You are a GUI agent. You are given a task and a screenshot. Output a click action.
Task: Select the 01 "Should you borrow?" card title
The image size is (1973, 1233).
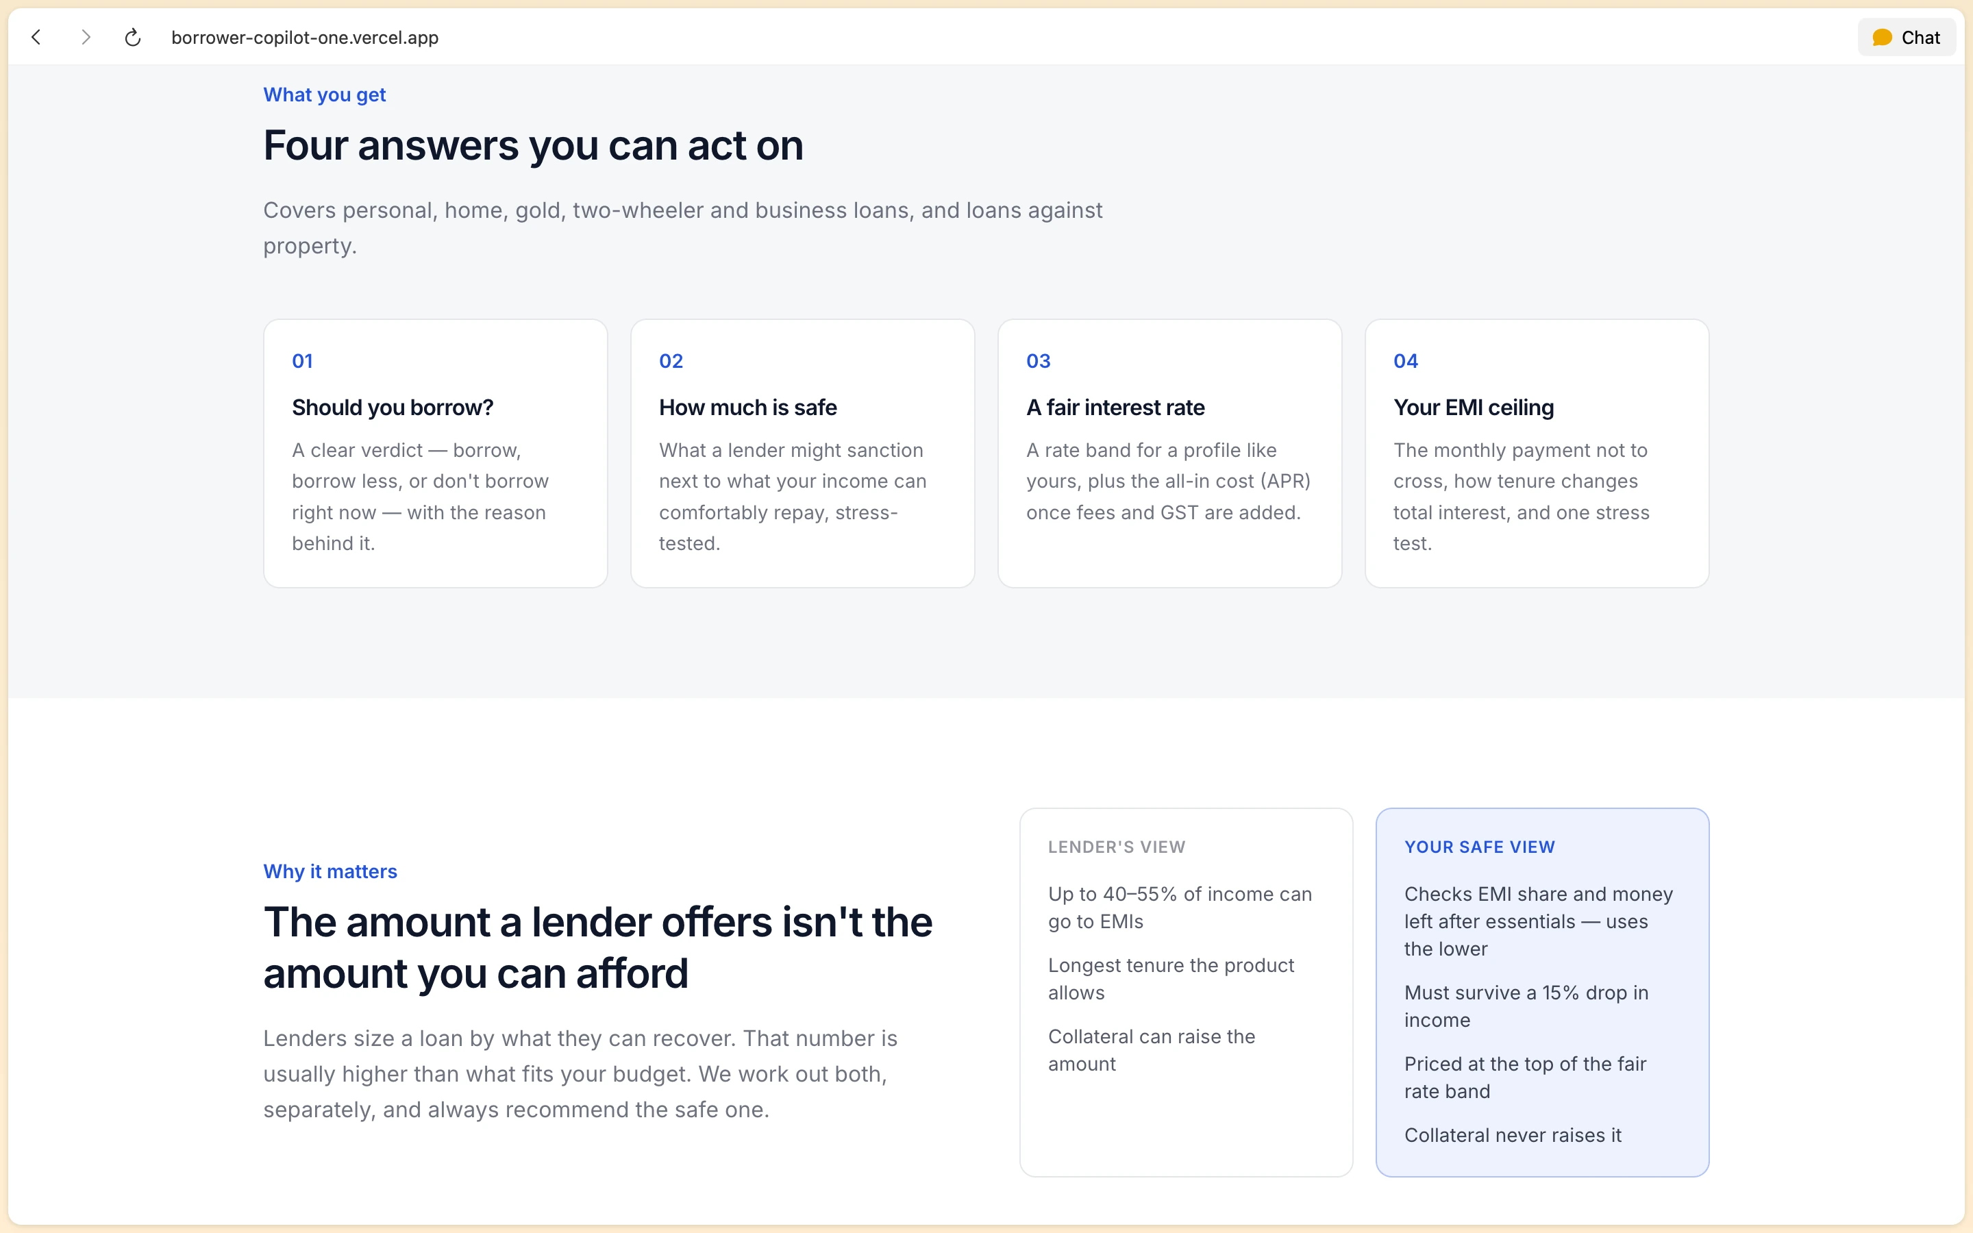(x=392, y=407)
